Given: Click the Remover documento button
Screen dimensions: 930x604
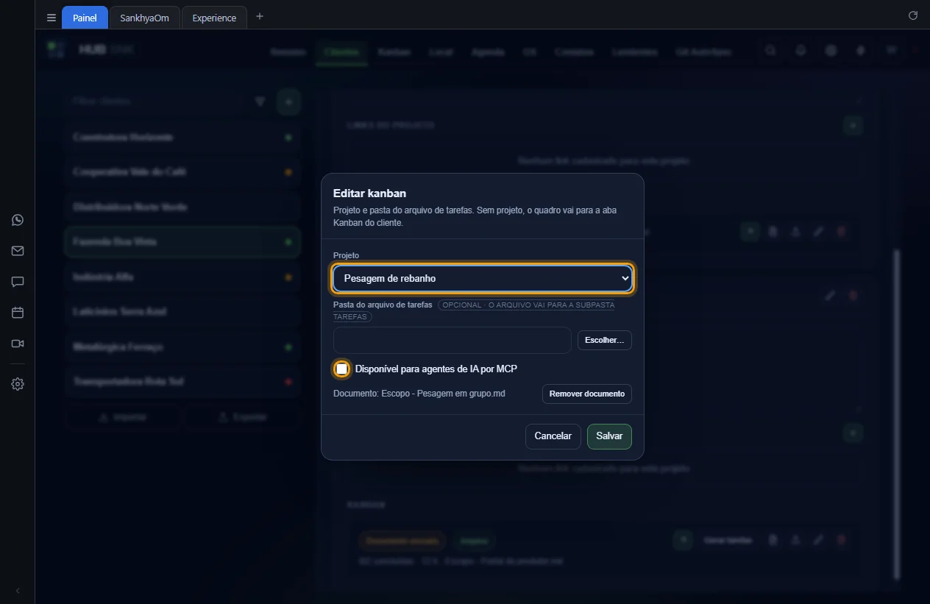Looking at the screenshot, I should click(586, 394).
